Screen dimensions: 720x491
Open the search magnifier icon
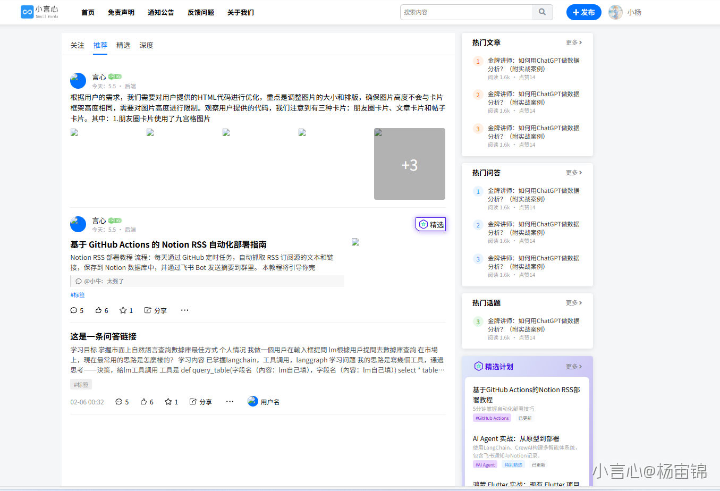pos(542,12)
